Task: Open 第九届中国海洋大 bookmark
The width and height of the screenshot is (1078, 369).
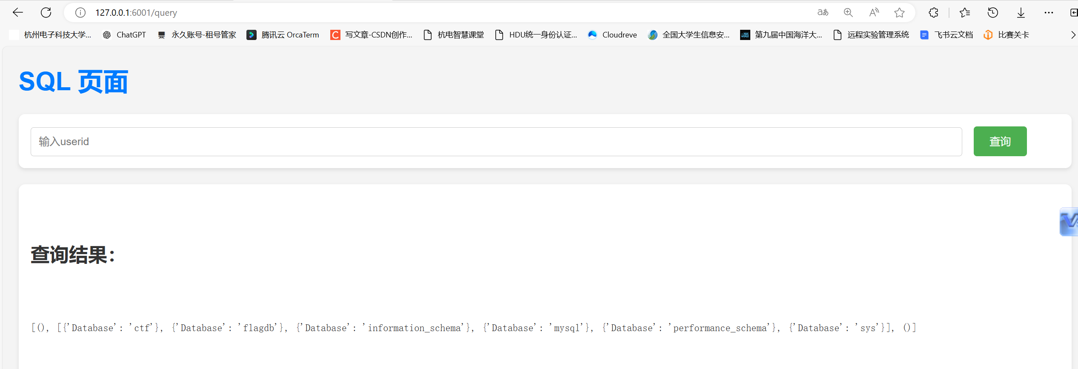Action: (781, 35)
